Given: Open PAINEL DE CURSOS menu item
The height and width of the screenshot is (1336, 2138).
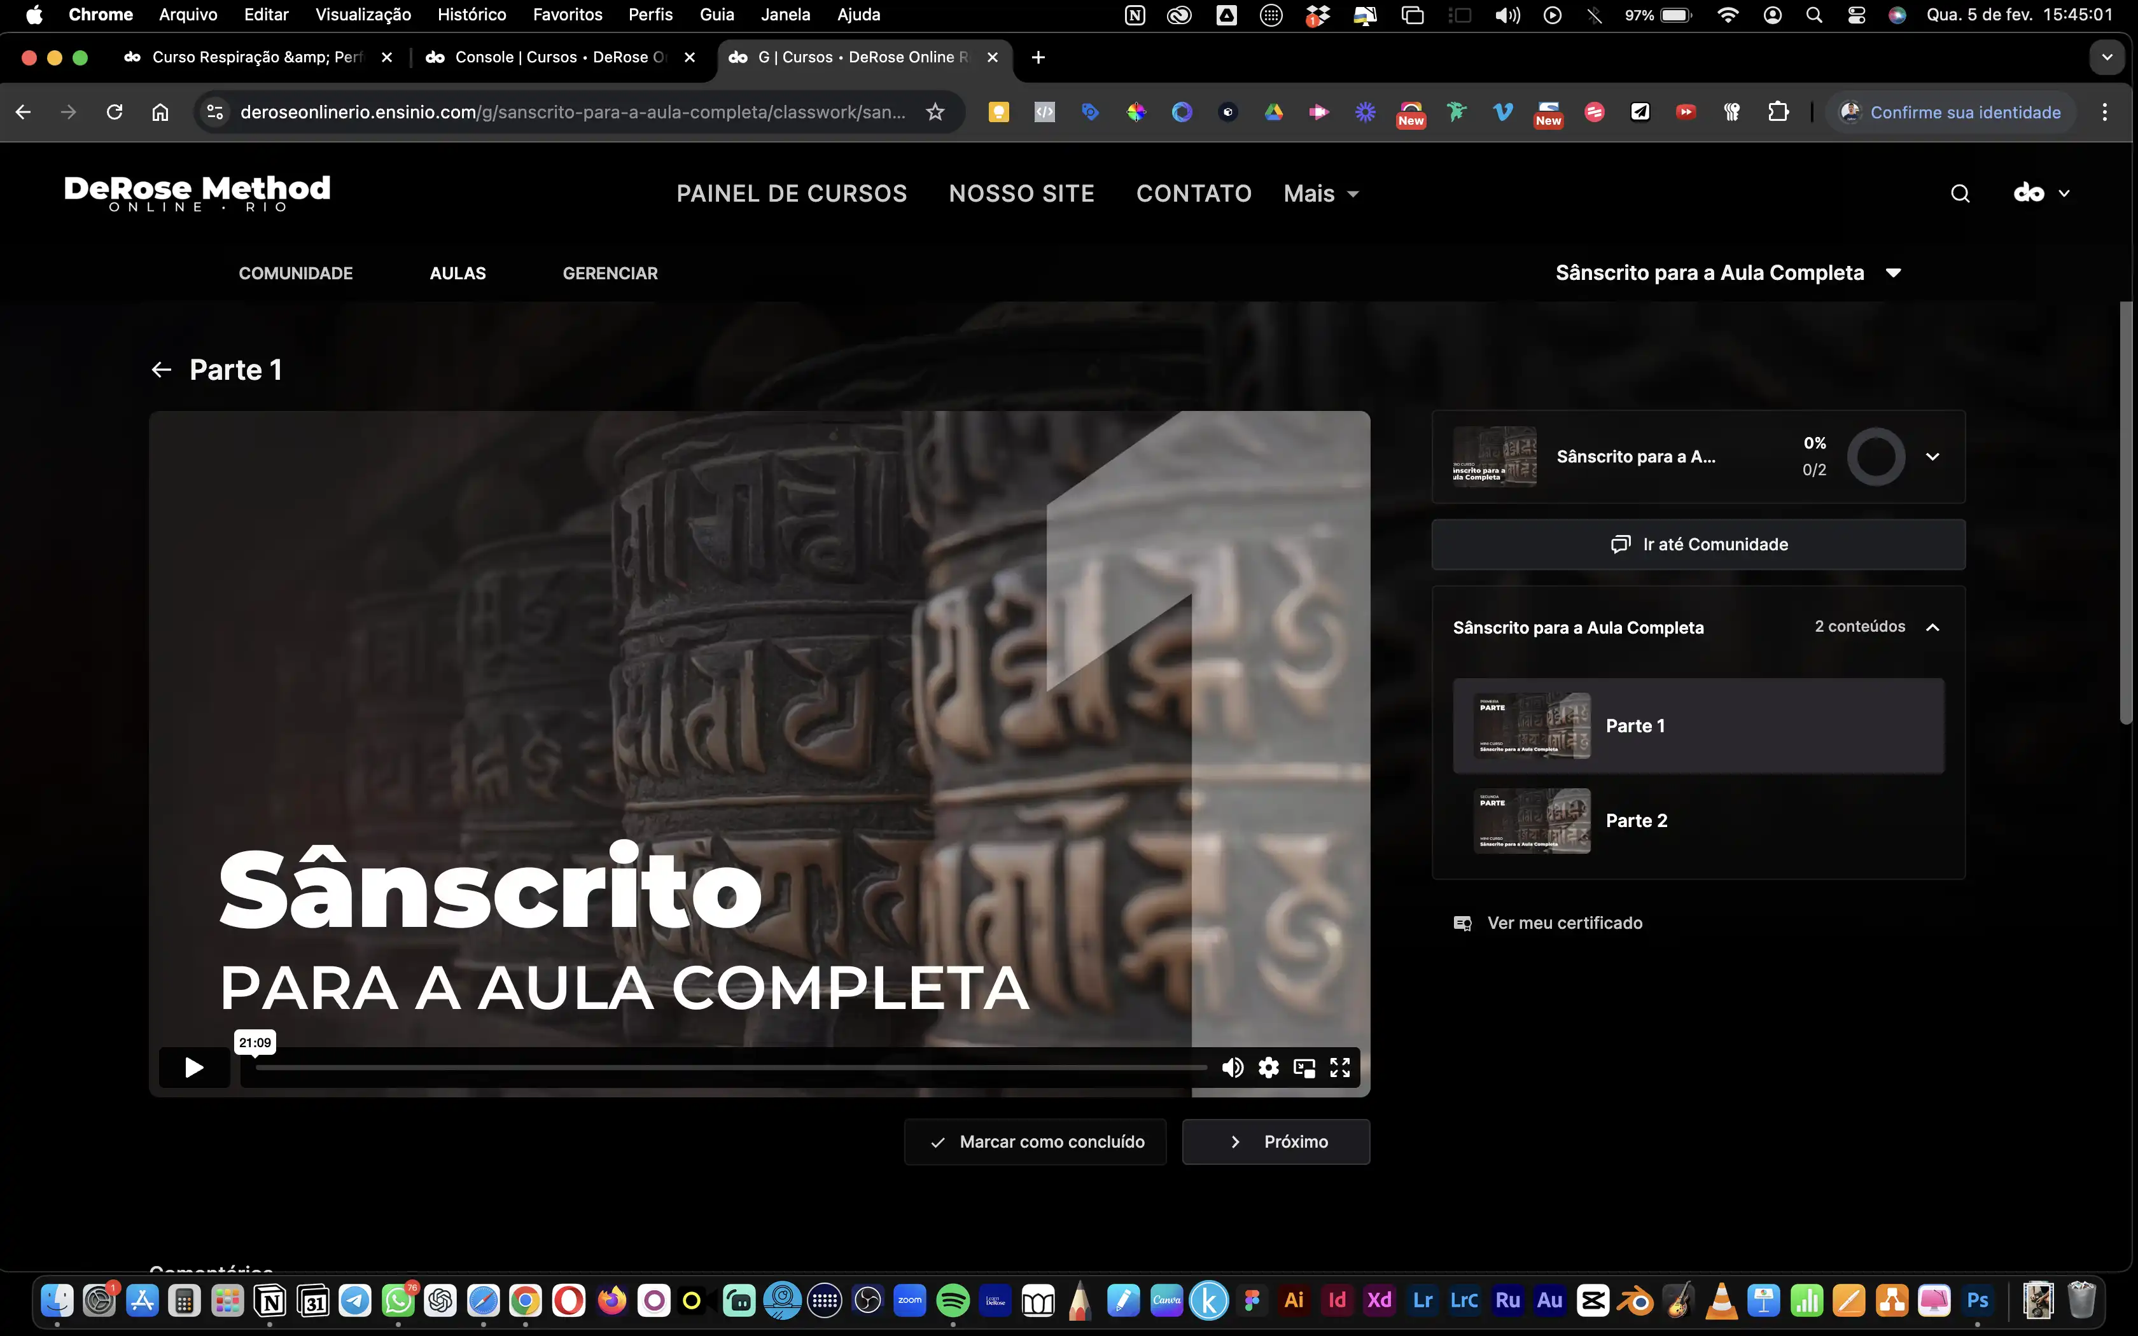Looking at the screenshot, I should click(x=792, y=193).
